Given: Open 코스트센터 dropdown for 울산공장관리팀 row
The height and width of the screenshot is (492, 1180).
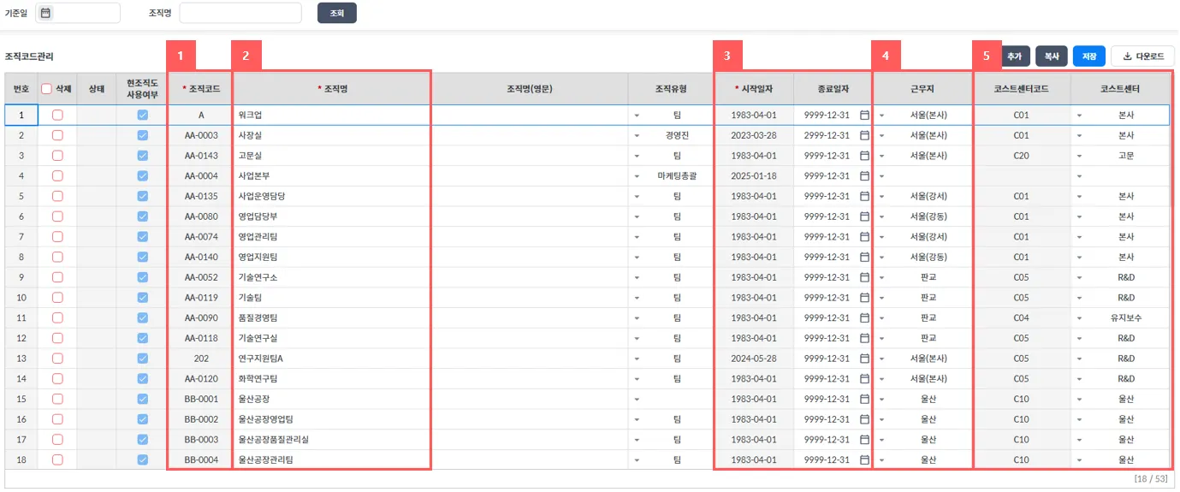Looking at the screenshot, I should click(x=1079, y=459).
